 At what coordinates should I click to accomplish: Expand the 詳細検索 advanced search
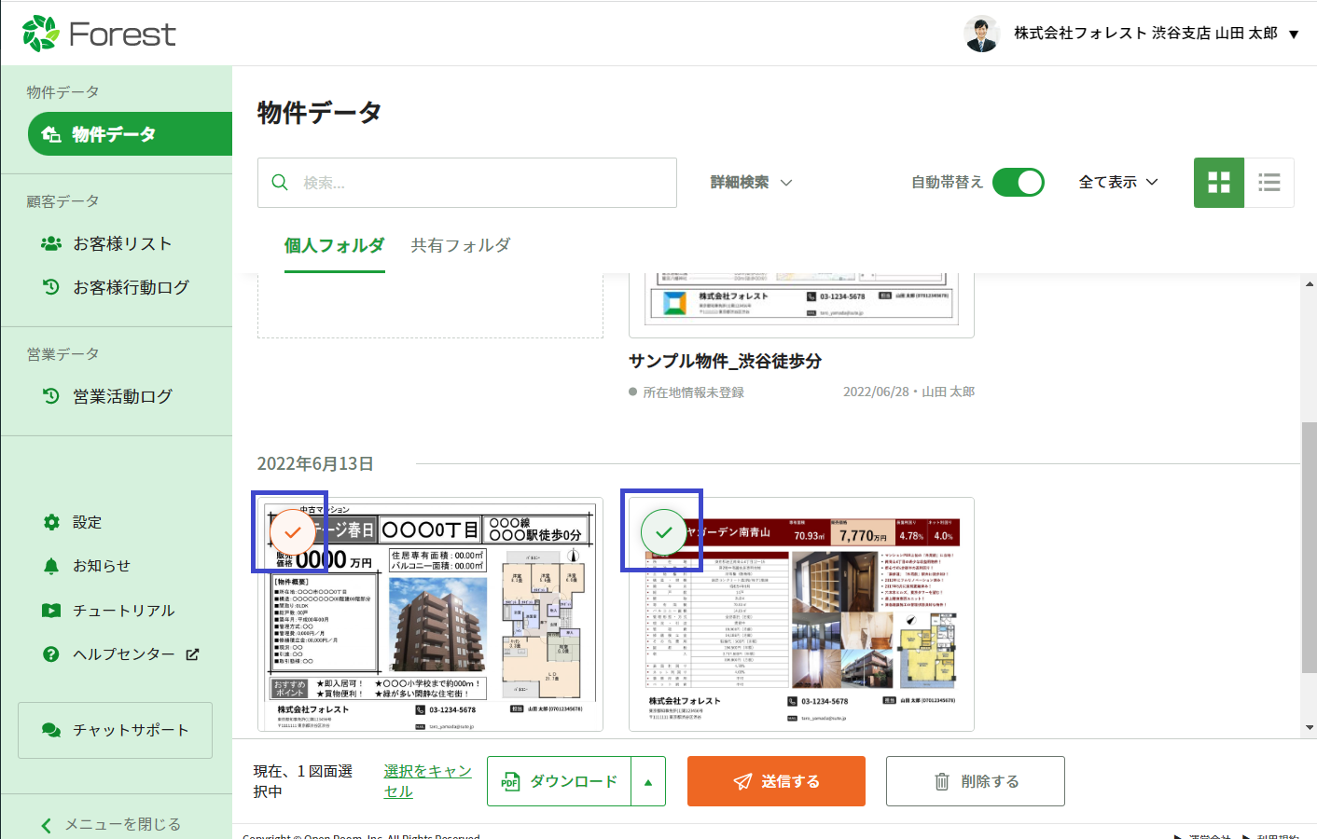(751, 183)
